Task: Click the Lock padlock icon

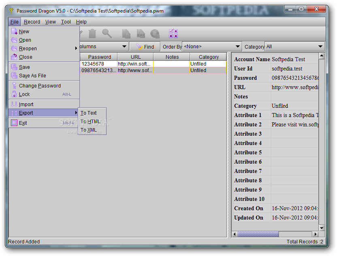Action: [14, 94]
